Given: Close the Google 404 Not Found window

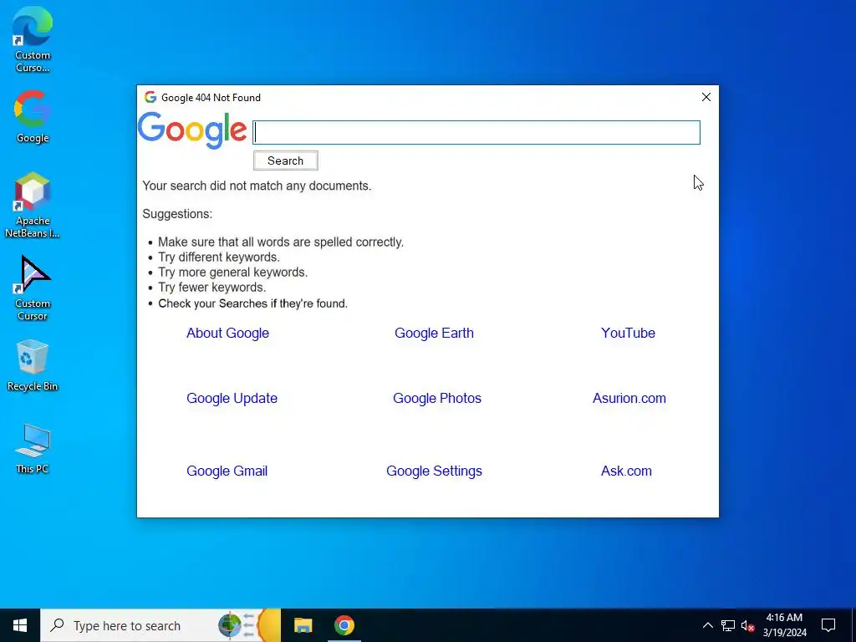Looking at the screenshot, I should [x=706, y=97].
